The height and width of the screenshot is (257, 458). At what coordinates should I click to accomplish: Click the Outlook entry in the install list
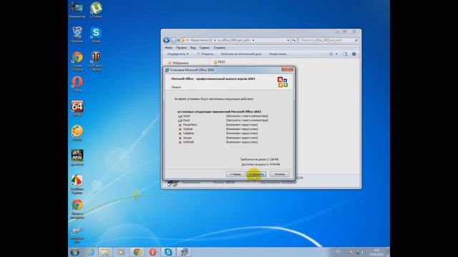pyautogui.click(x=187, y=129)
